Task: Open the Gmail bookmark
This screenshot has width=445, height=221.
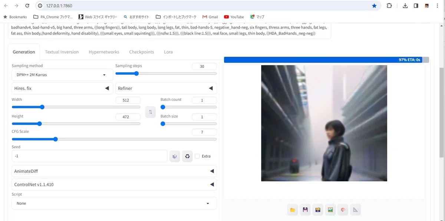Action: pyautogui.click(x=210, y=17)
